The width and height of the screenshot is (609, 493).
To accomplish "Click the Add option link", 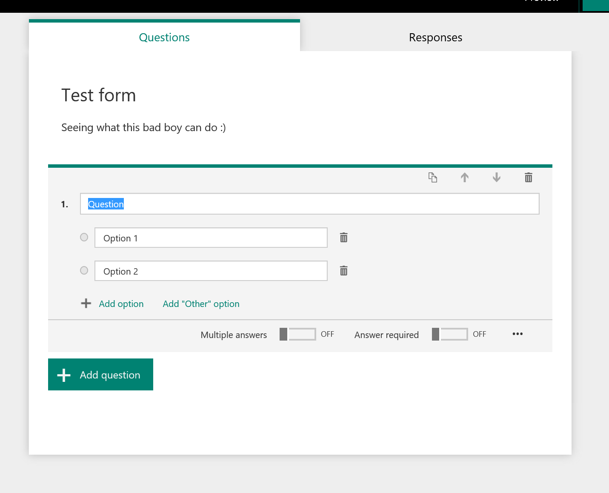I will (x=121, y=304).
